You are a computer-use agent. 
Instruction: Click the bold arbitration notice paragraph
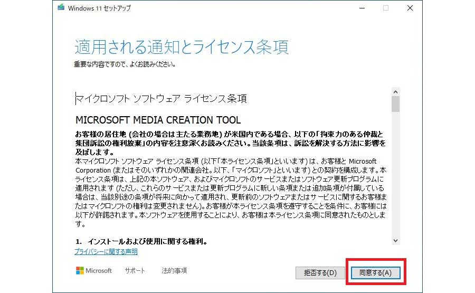coord(230,143)
